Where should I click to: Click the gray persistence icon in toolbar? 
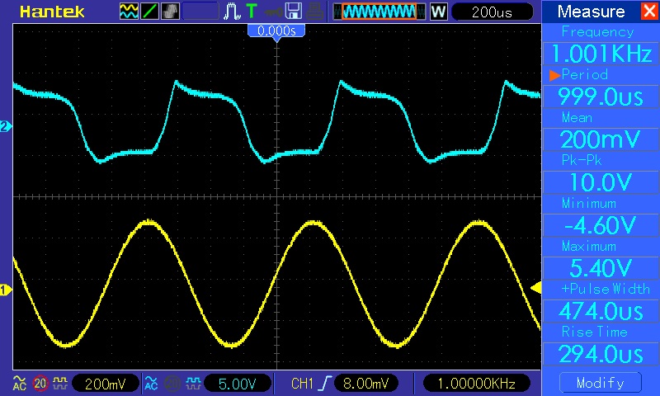pyautogui.click(x=170, y=12)
